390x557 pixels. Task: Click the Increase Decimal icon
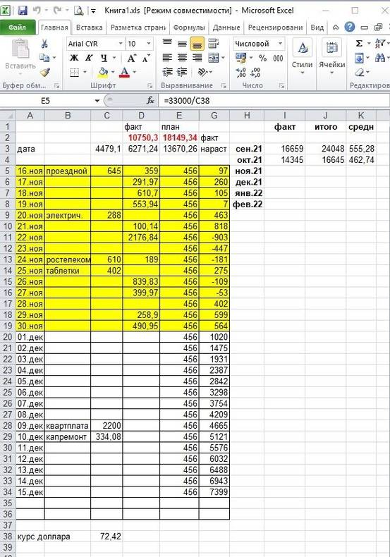240,73
